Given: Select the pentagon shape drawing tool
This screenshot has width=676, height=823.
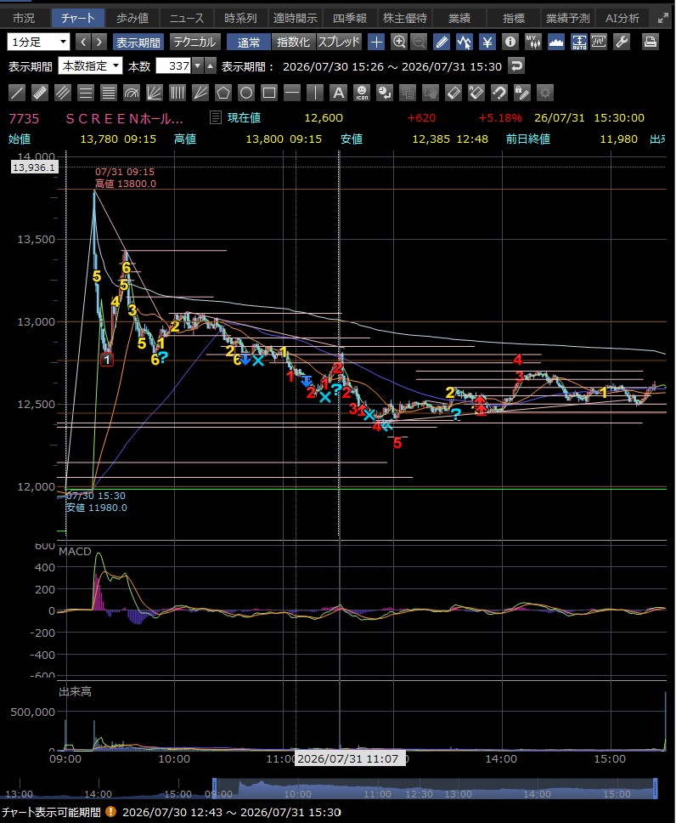Looking at the screenshot, I should [223, 94].
